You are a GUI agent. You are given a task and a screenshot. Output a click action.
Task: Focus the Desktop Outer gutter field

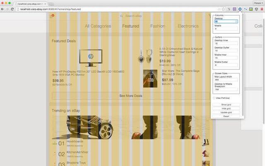tap(226, 51)
